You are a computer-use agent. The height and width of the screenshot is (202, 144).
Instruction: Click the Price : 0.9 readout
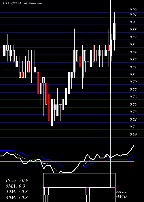[17, 180]
